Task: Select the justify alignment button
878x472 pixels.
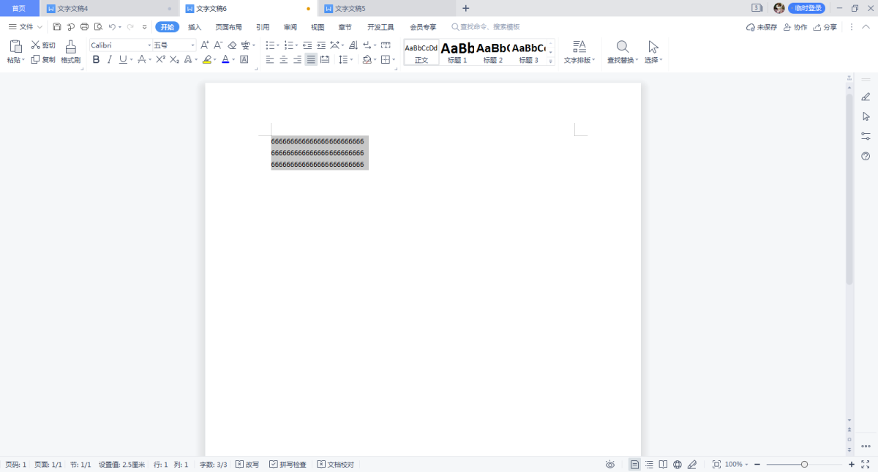Action: pyautogui.click(x=312, y=60)
